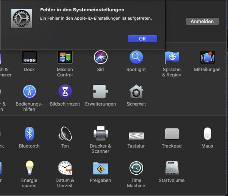Open Siri preferences
Image resolution: width=228 pixels, height=196 pixels.
pyautogui.click(x=101, y=58)
